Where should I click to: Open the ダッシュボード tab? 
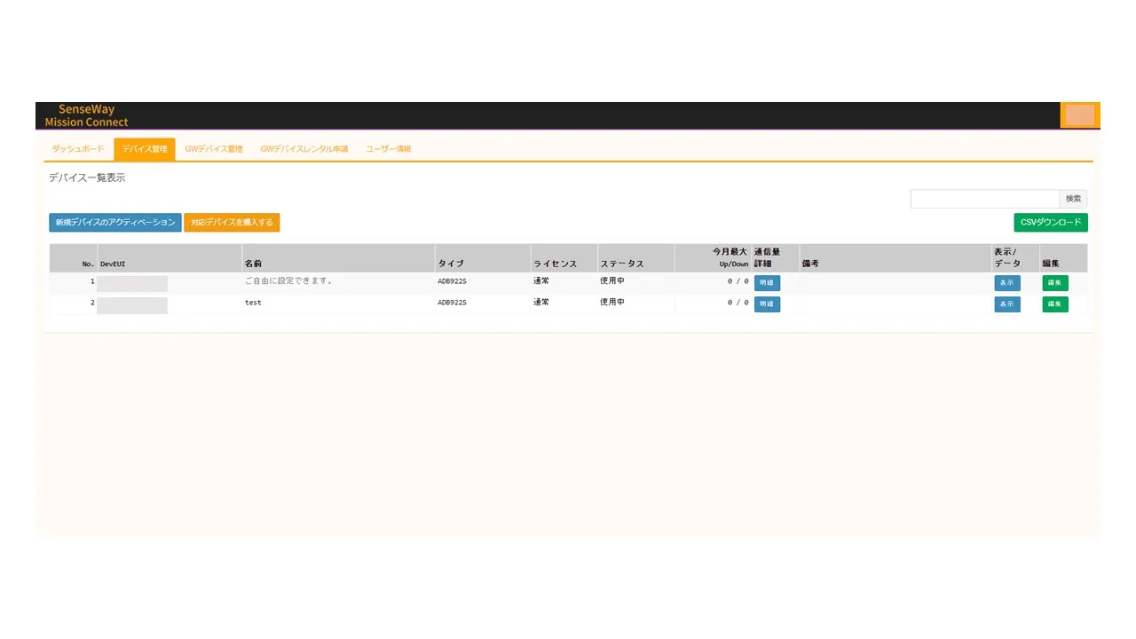tap(78, 149)
